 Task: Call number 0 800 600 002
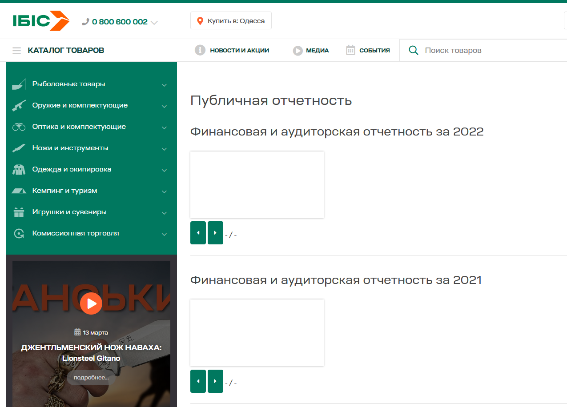coord(120,22)
